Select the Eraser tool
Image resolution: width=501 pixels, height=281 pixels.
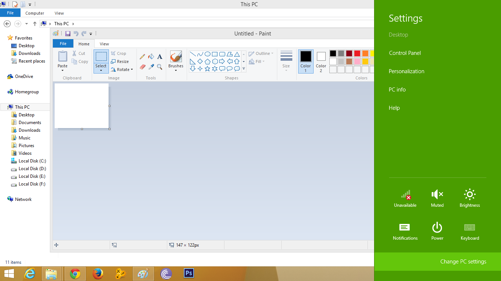142,67
